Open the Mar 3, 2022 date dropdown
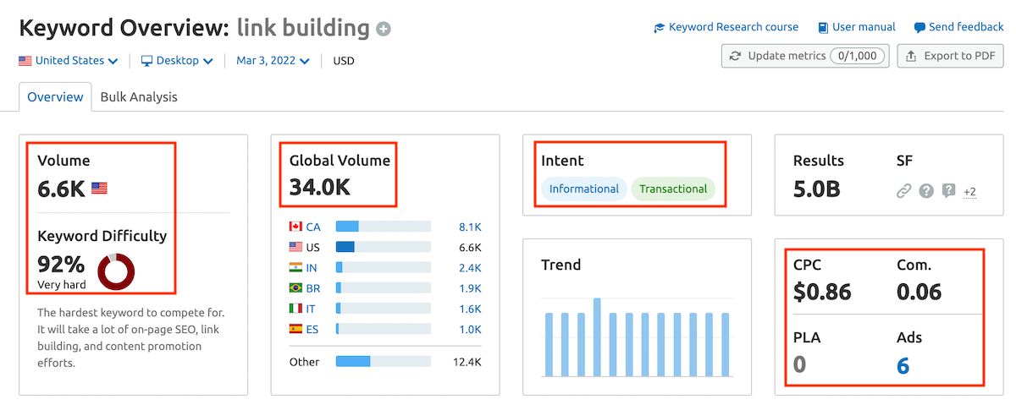The width and height of the screenshot is (1016, 405). tap(273, 61)
